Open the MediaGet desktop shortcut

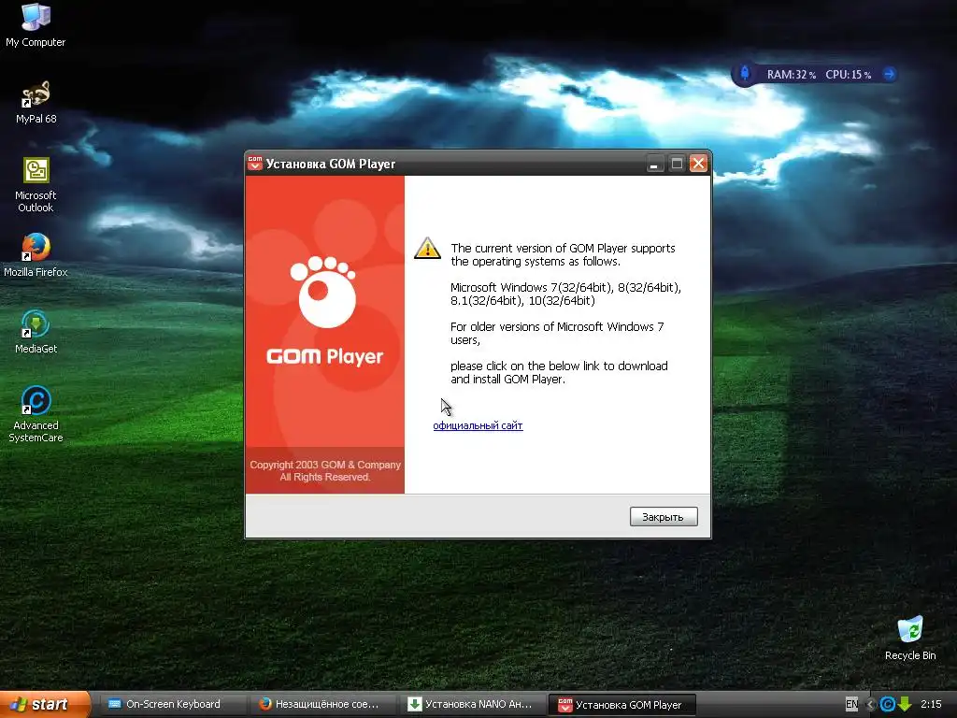[36, 332]
